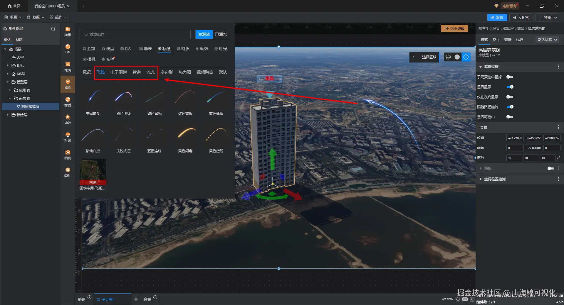Toggle 是否显示 switch
The height and width of the screenshot is (305, 564).
point(510,87)
